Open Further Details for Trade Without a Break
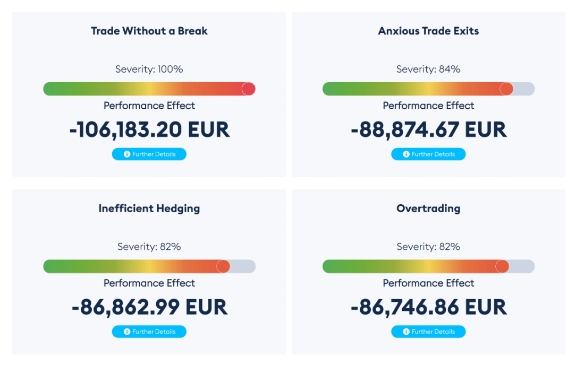The image size is (576, 366). [149, 154]
